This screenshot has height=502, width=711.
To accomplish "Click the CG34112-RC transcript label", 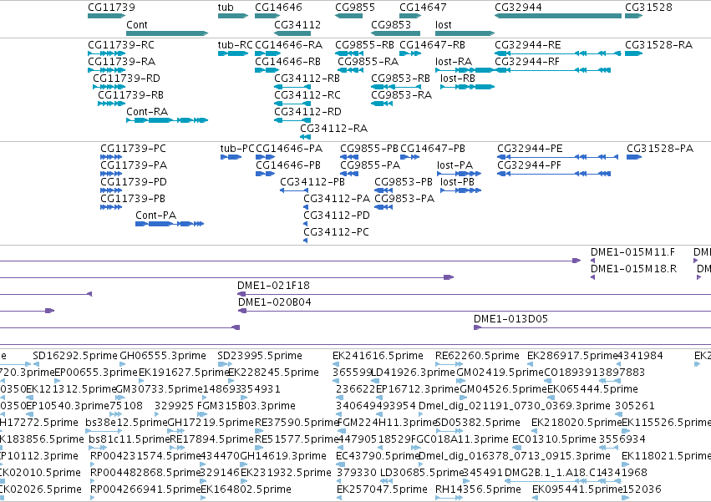I will 307,95.
